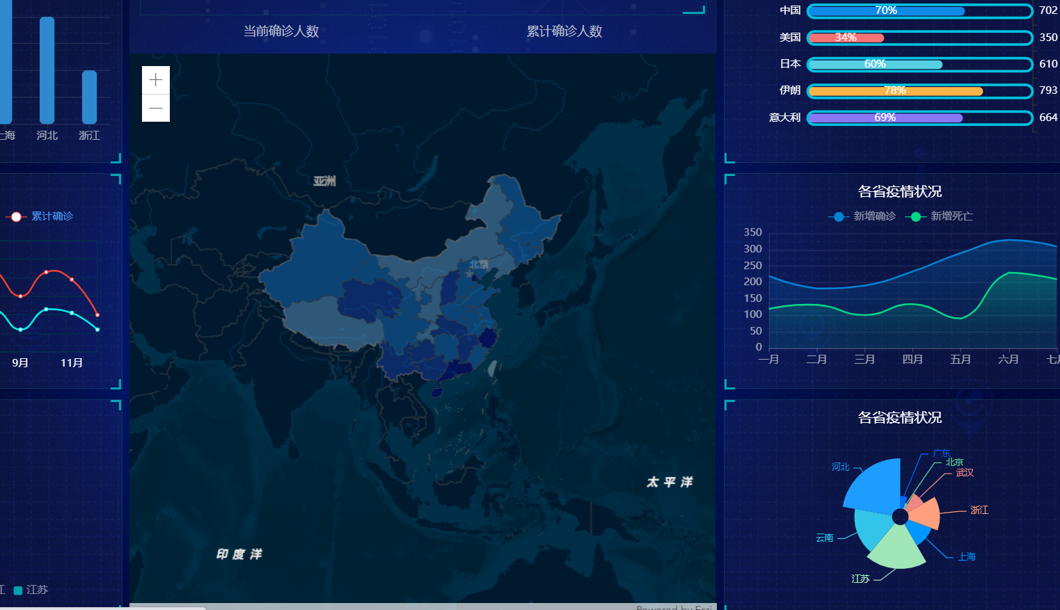Click the 河北 bar in bar chart

pos(47,70)
